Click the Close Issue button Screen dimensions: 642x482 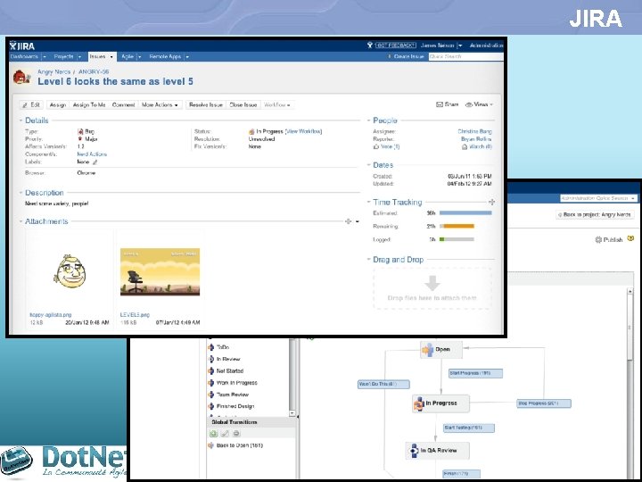pos(243,105)
